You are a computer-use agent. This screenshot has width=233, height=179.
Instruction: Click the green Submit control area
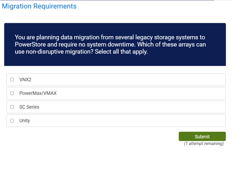tap(202, 136)
